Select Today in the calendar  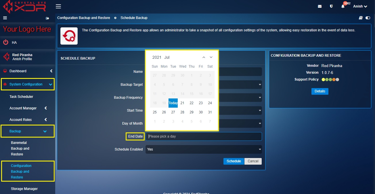(x=173, y=103)
